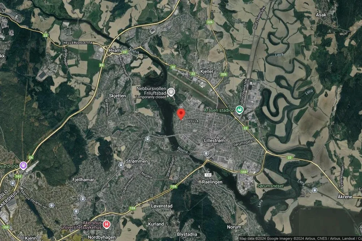Click the Hvam place label
This screenshot has width=362, height=241.
(115, 50)
